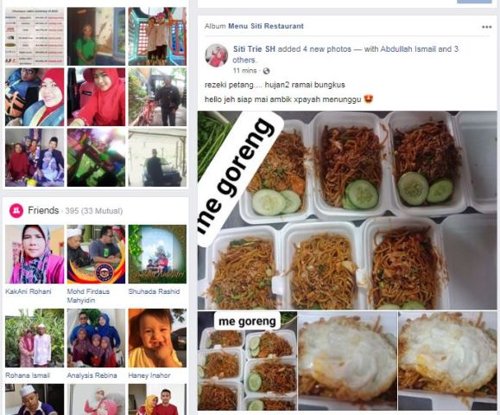Image resolution: width=500 pixels, height=415 pixels.
Task: Open the Menu Siti Restaurant album link
Action: pyautogui.click(x=266, y=26)
